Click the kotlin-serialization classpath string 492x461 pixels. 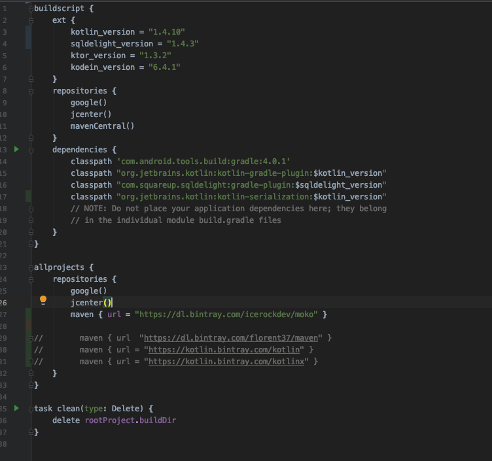251,197
